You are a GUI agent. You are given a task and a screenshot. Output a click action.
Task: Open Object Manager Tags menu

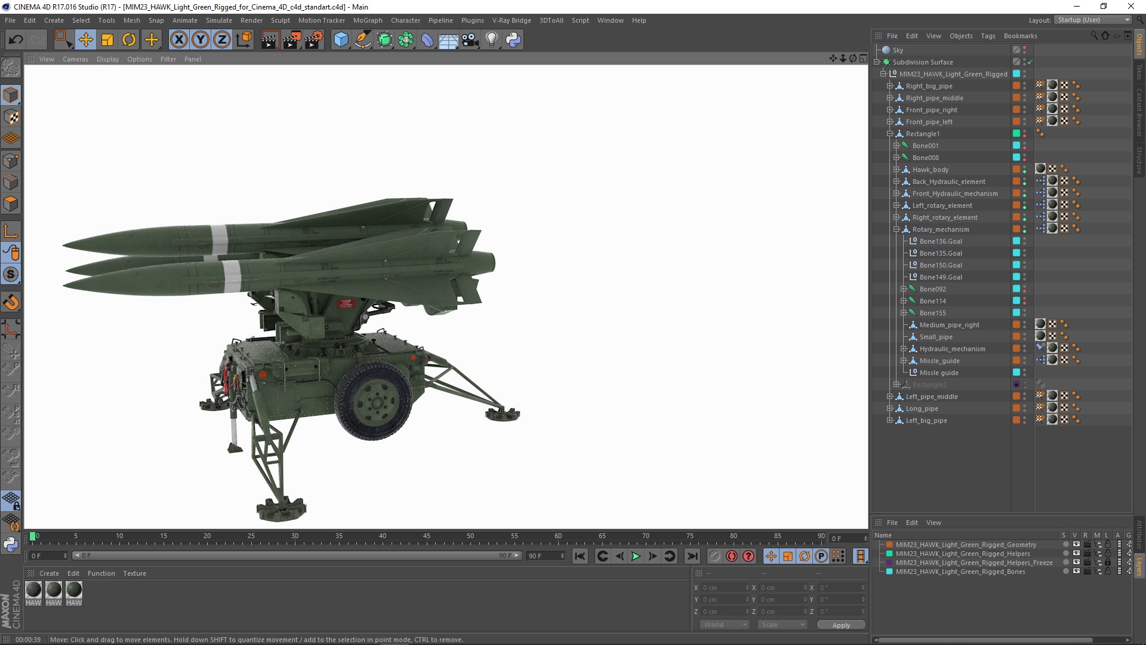[988, 36]
